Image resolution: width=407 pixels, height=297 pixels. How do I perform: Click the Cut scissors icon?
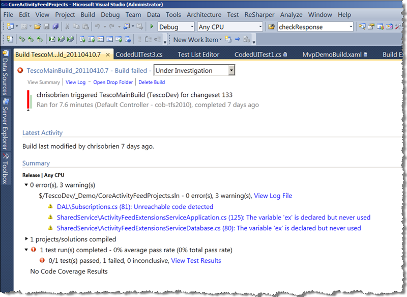[x=67, y=26]
